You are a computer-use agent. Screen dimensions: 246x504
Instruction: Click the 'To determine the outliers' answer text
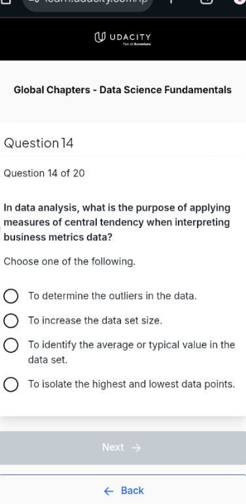pos(113,296)
